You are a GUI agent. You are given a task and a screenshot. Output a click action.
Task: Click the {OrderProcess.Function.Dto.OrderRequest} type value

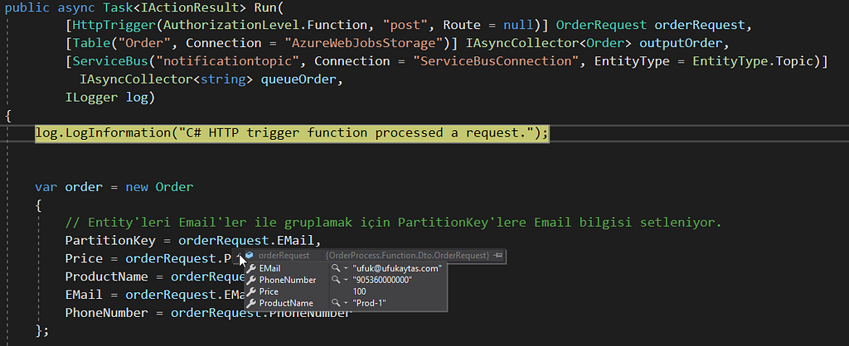(x=407, y=255)
